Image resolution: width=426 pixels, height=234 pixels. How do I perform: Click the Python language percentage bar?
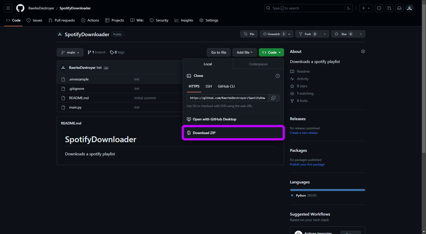click(x=327, y=190)
